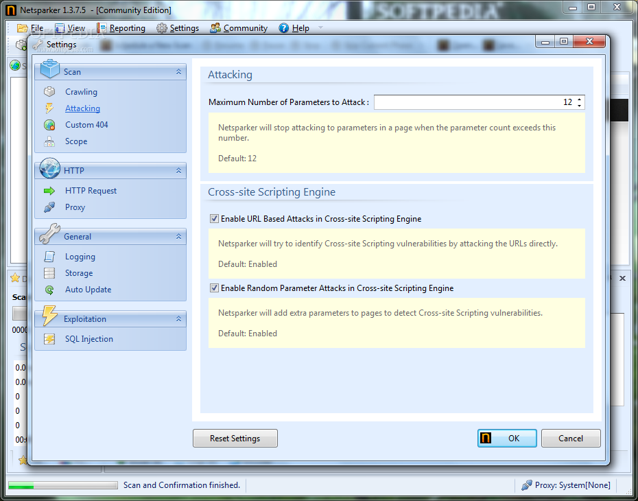Click the General section wrench icon
Viewport: 638px width, 501px height.
coord(49,233)
